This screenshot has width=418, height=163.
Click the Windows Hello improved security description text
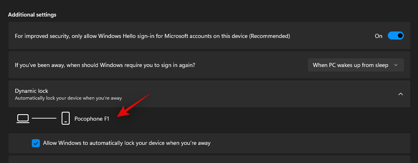coord(153,36)
